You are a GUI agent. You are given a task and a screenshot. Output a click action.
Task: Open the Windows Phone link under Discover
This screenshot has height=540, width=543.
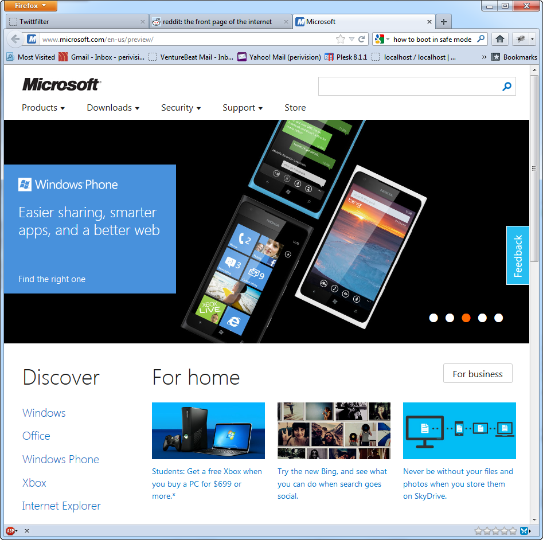click(61, 459)
